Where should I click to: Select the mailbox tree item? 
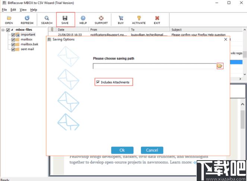(26, 39)
